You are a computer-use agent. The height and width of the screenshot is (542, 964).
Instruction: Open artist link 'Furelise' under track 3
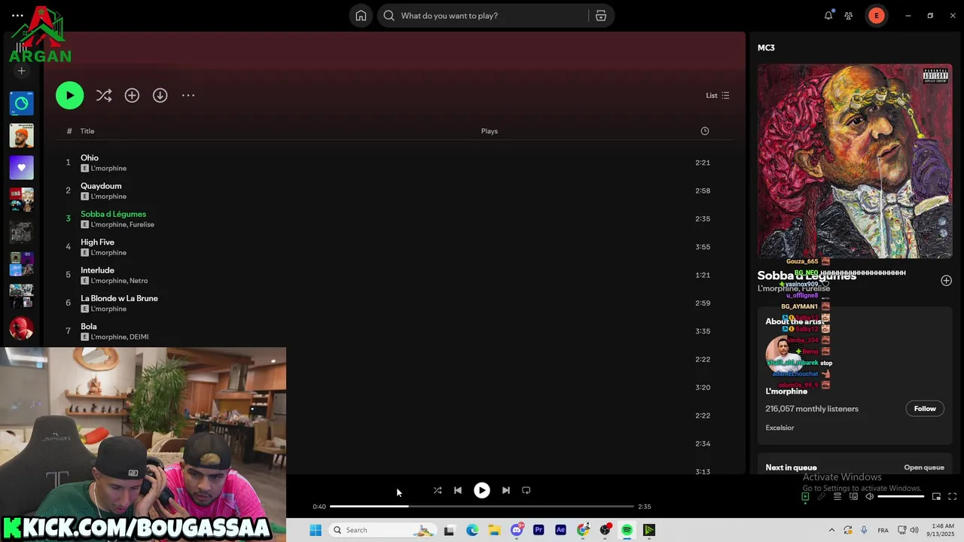pos(142,224)
